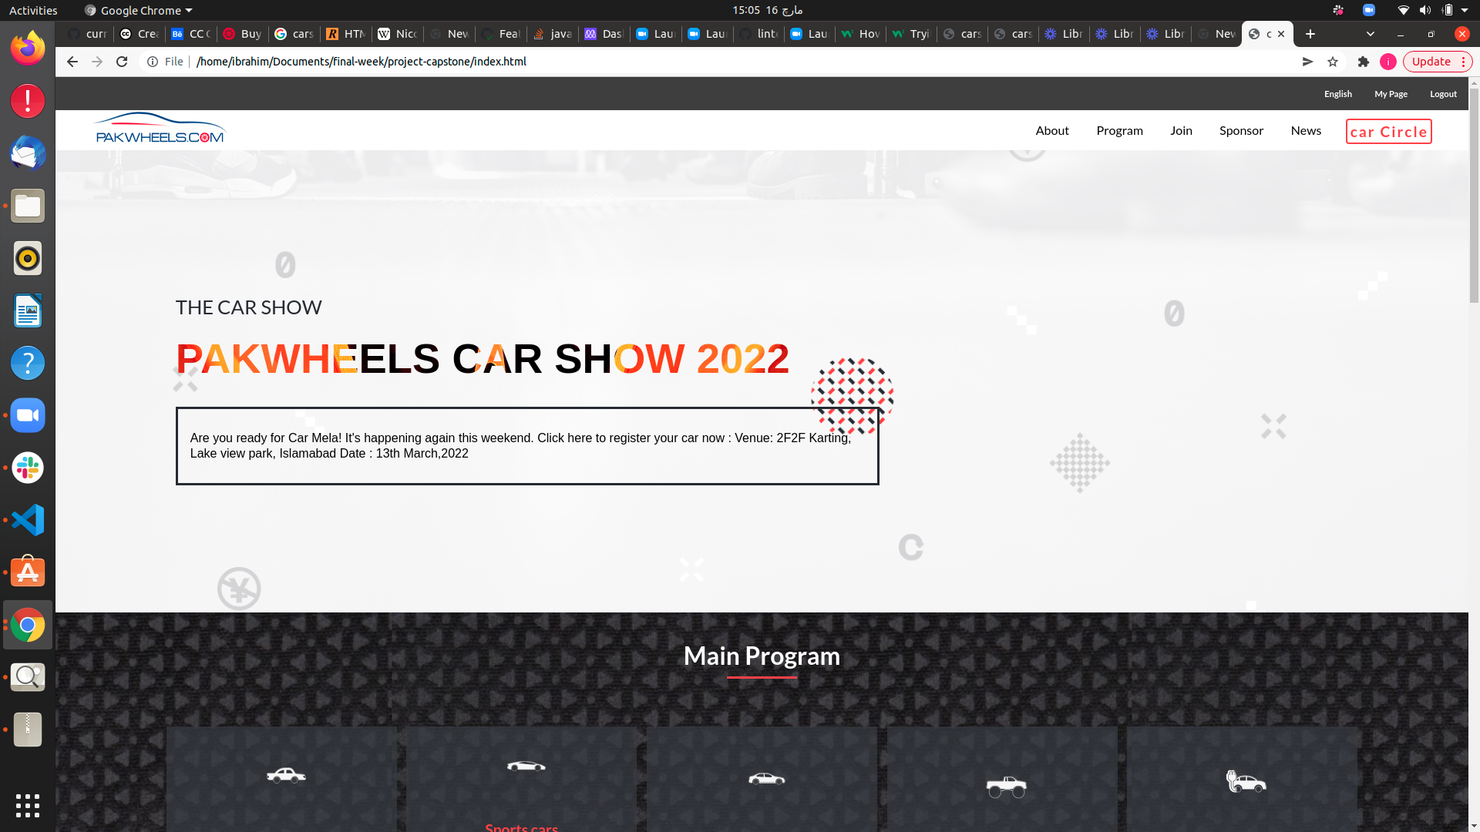Expand the tab search chevron dropdown
The height and width of the screenshot is (832, 1480).
1370,34
